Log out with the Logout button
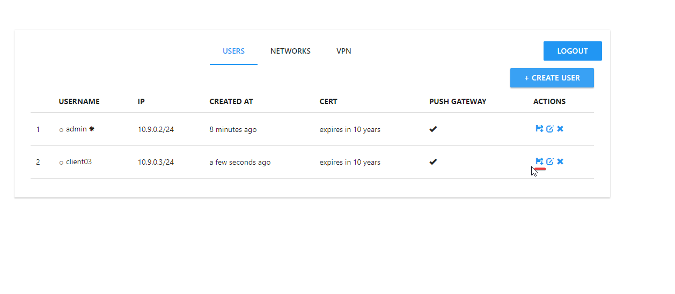The height and width of the screenshot is (294, 675). 573,51
